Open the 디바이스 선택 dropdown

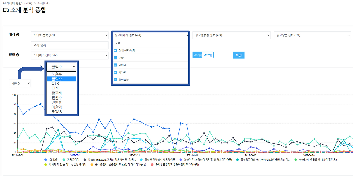tap(69, 55)
